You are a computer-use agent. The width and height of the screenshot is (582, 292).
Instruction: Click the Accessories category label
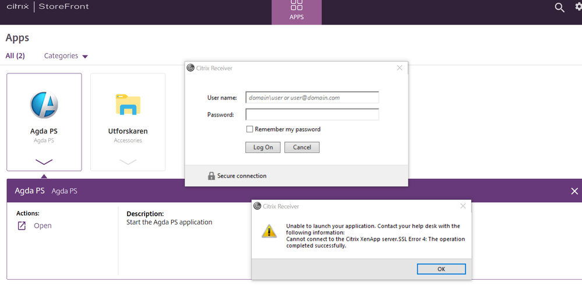[128, 140]
